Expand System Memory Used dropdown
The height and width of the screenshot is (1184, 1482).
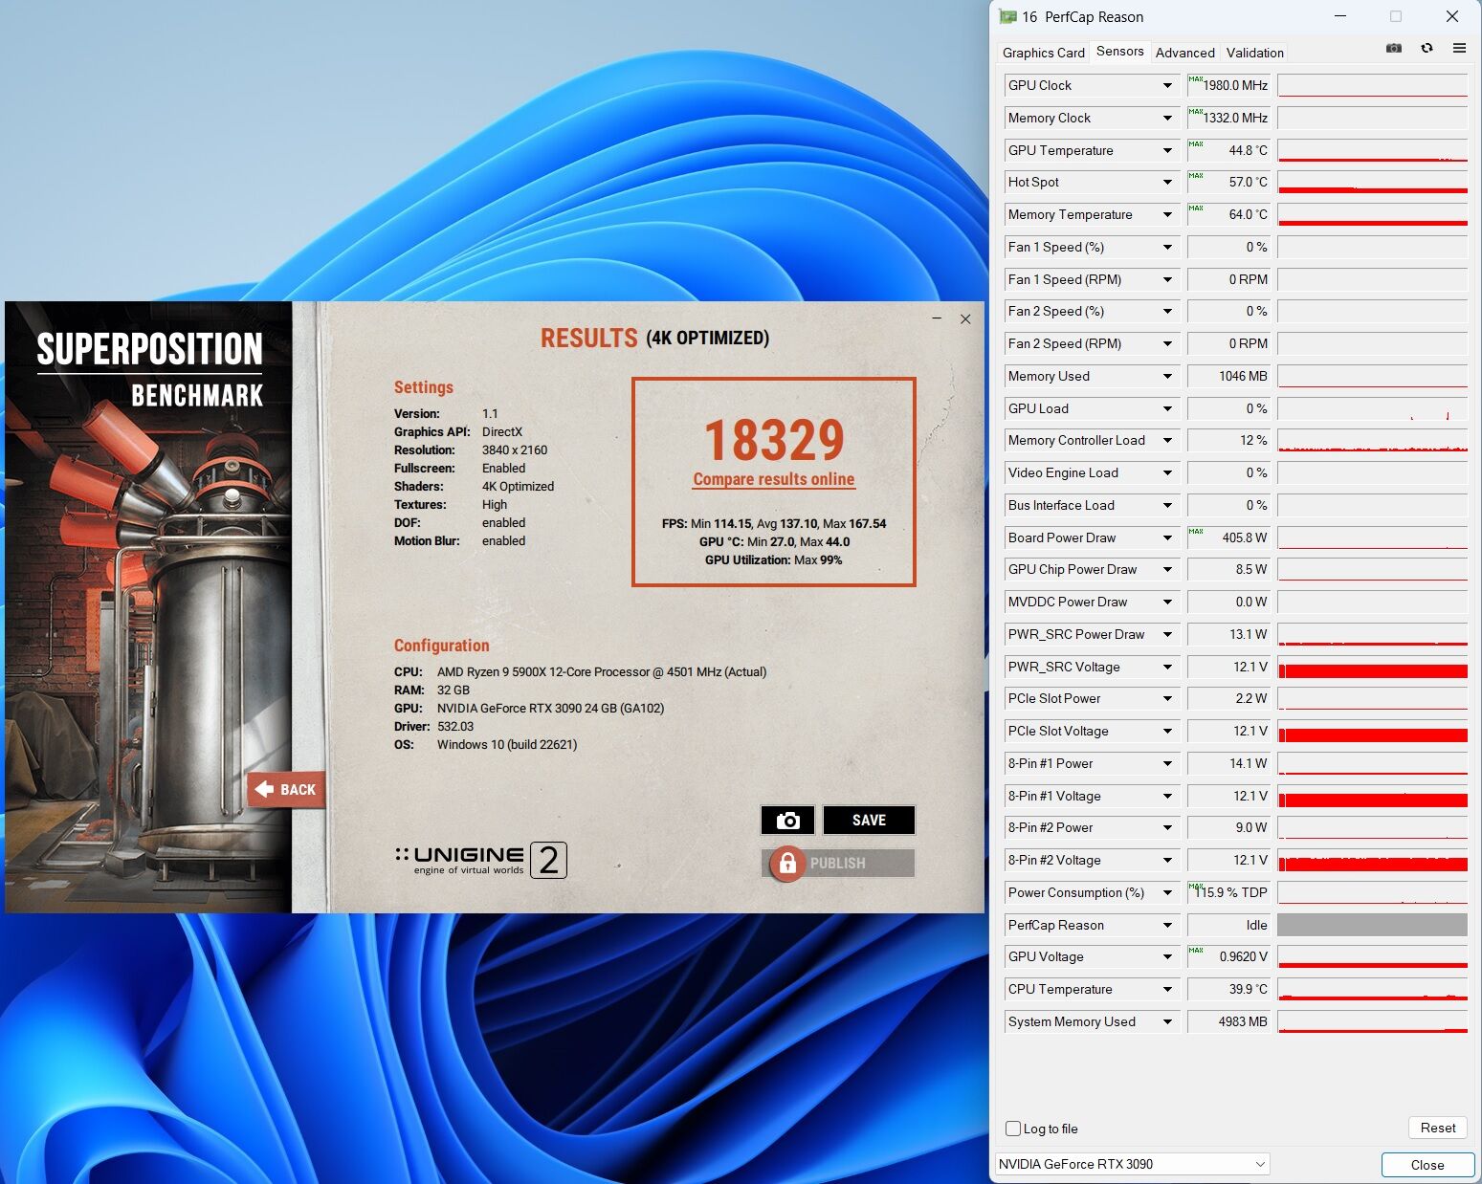click(x=1167, y=1021)
